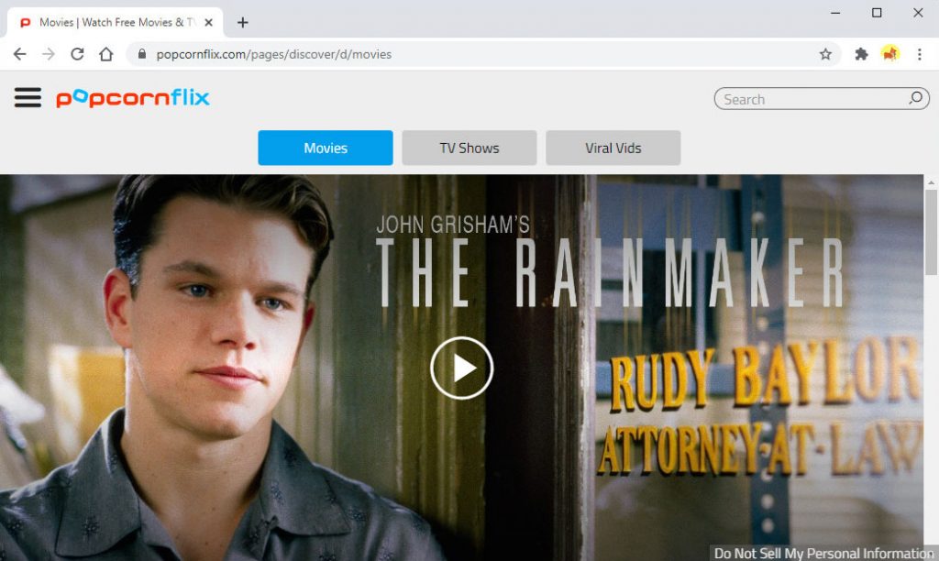View site info via the padlock icon
Viewport: 939px width, 561px height.
coord(142,54)
